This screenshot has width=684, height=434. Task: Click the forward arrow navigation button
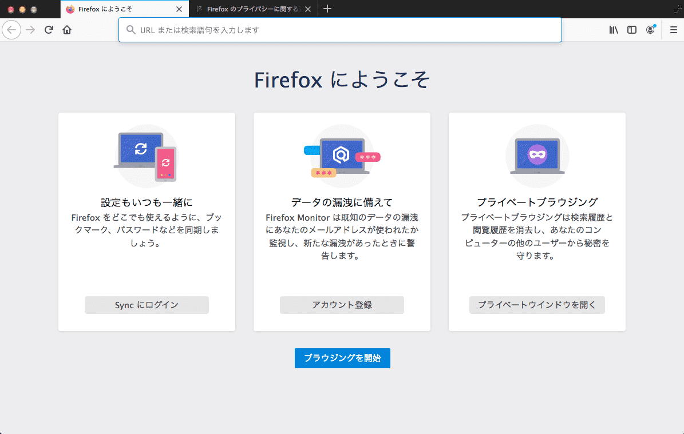pos(30,30)
